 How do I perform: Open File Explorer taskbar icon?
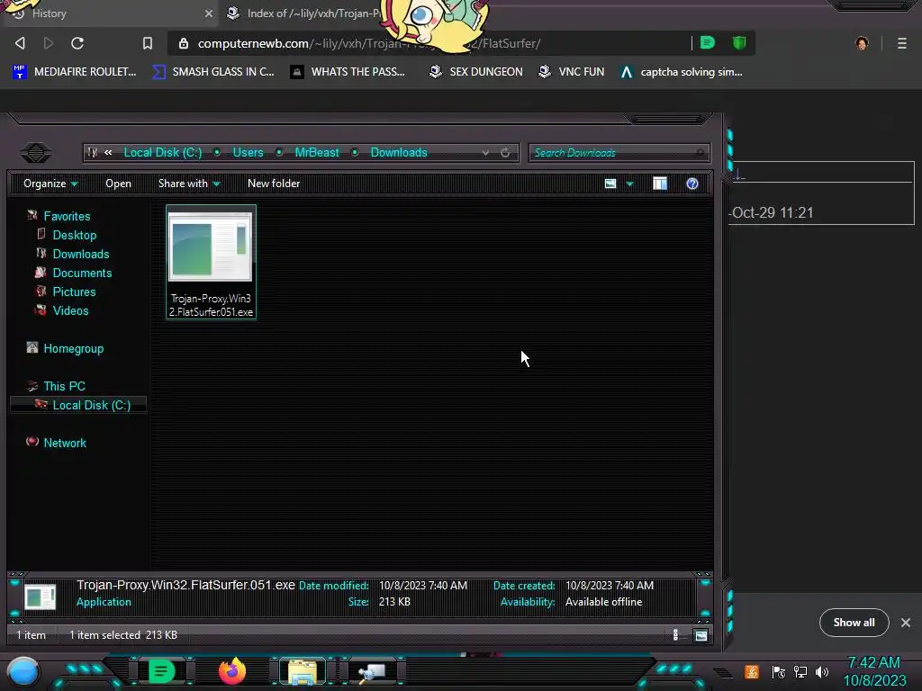(x=303, y=671)
